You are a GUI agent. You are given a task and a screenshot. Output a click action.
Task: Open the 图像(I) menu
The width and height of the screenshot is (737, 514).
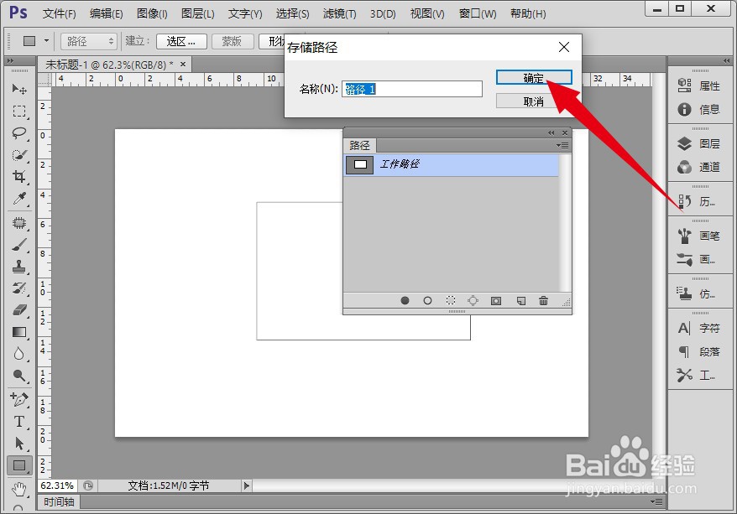tap(152, 13)
